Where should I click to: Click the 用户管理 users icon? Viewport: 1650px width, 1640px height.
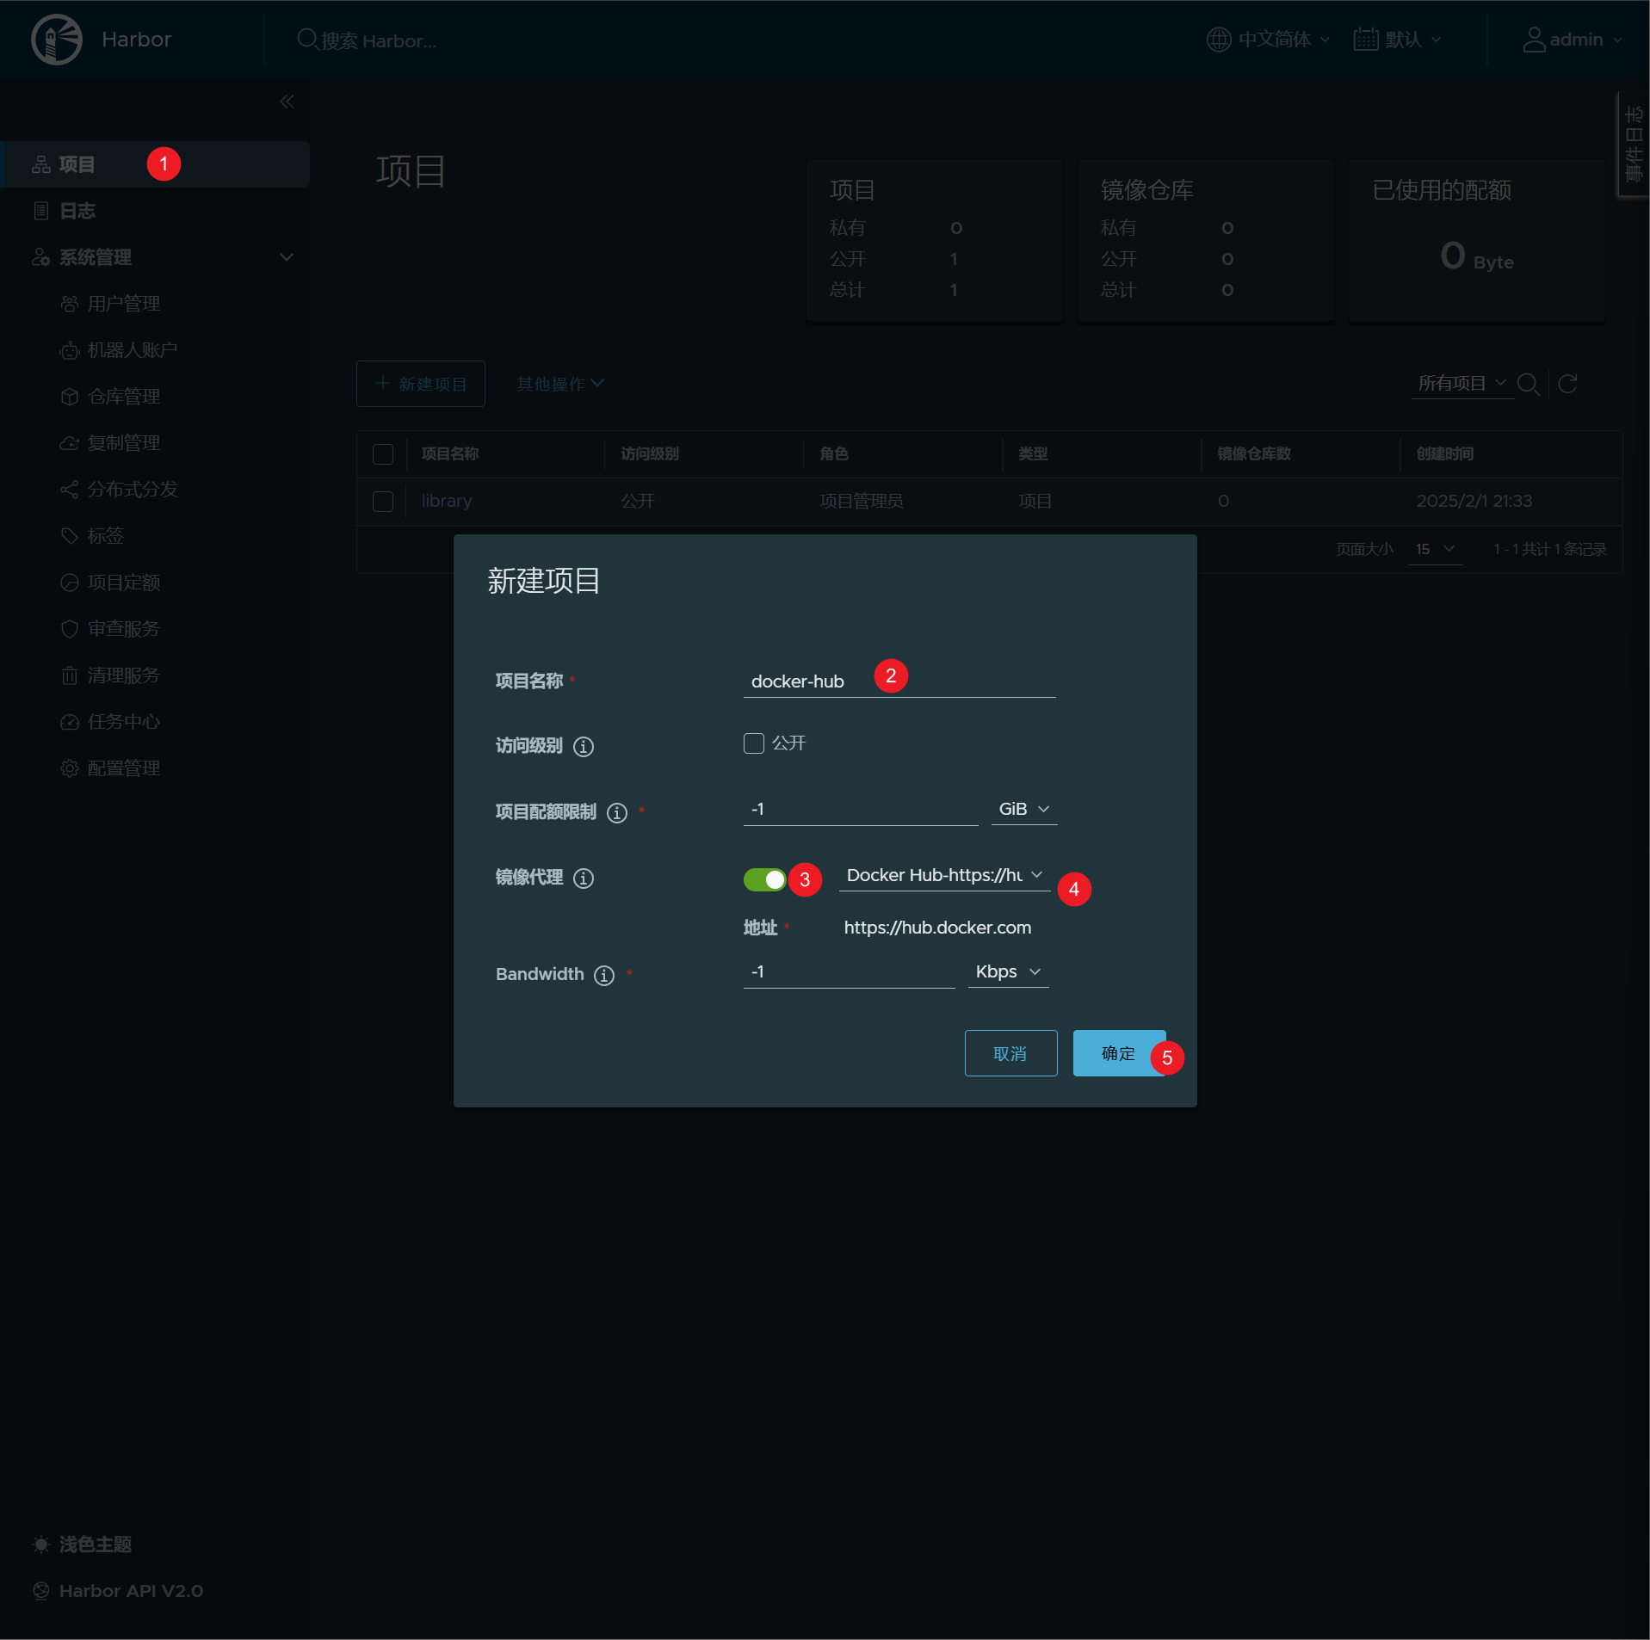[70, 304]
